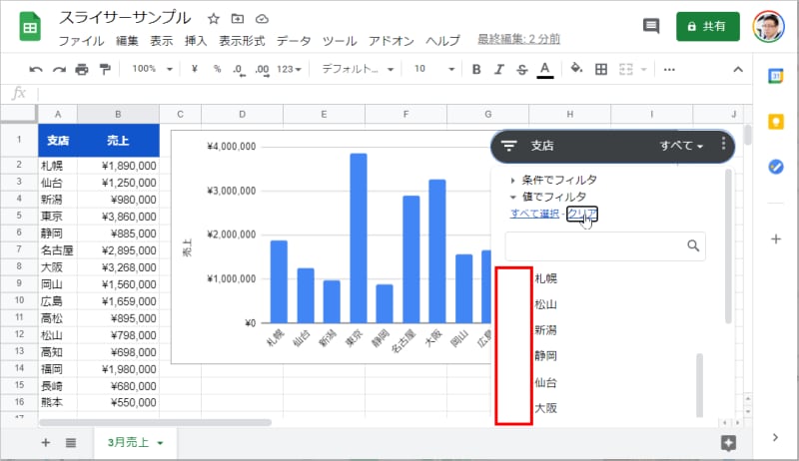Expand the 条件でフィルタ section
Screen dimensions: 799x461
554,180
